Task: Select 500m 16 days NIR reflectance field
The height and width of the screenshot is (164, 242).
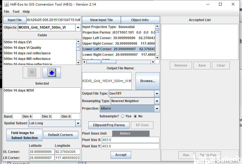Action: click(x=40, y=59)
